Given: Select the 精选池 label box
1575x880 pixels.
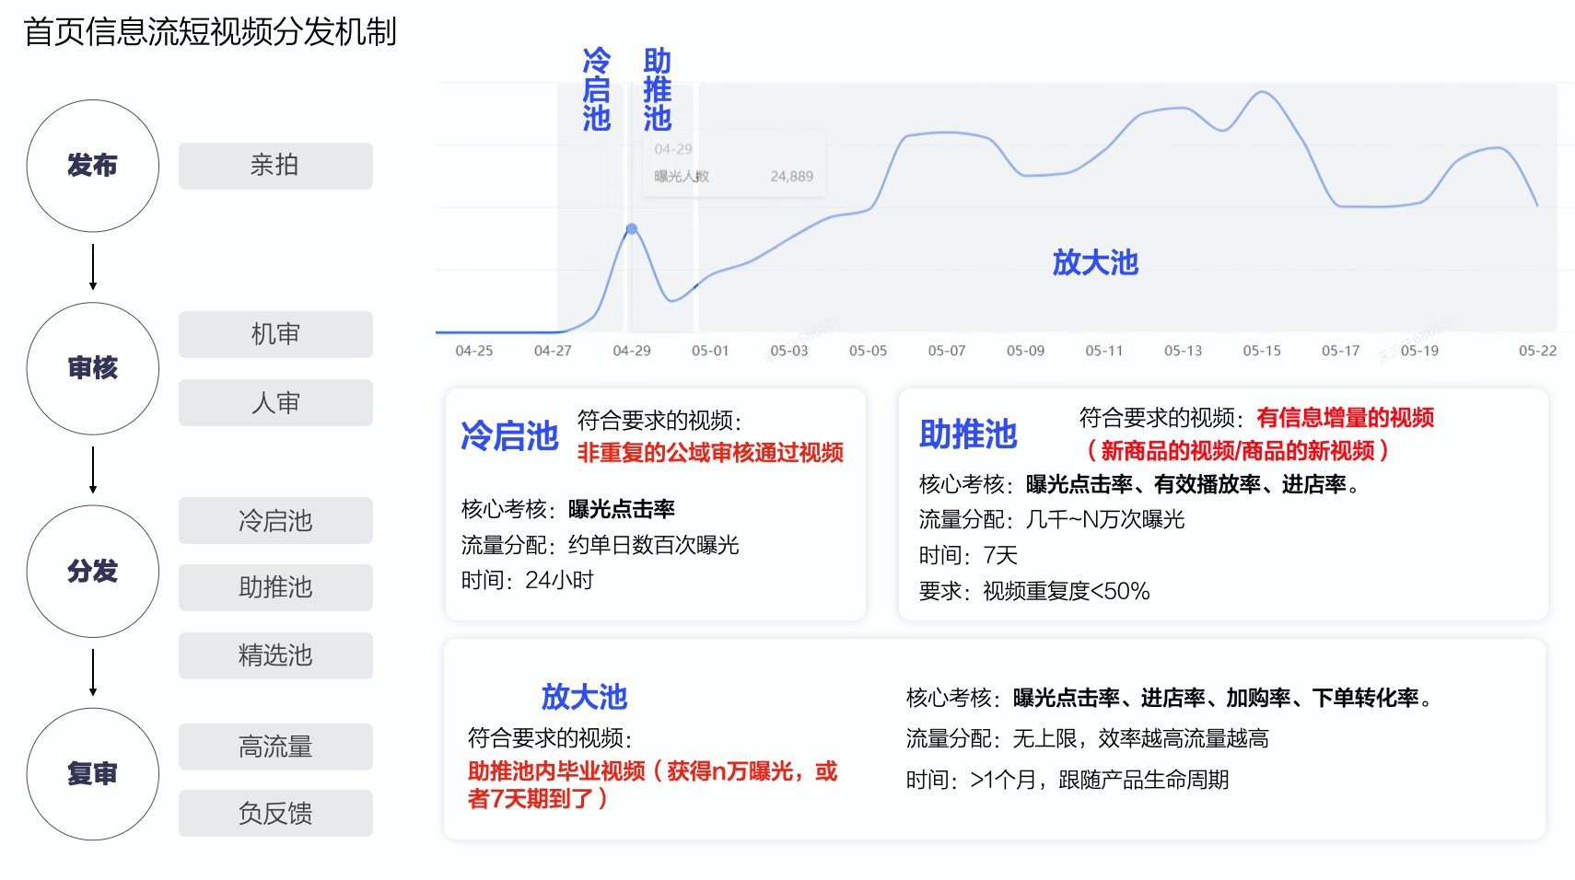Looking at the screenshot, I should coord(275,655).
